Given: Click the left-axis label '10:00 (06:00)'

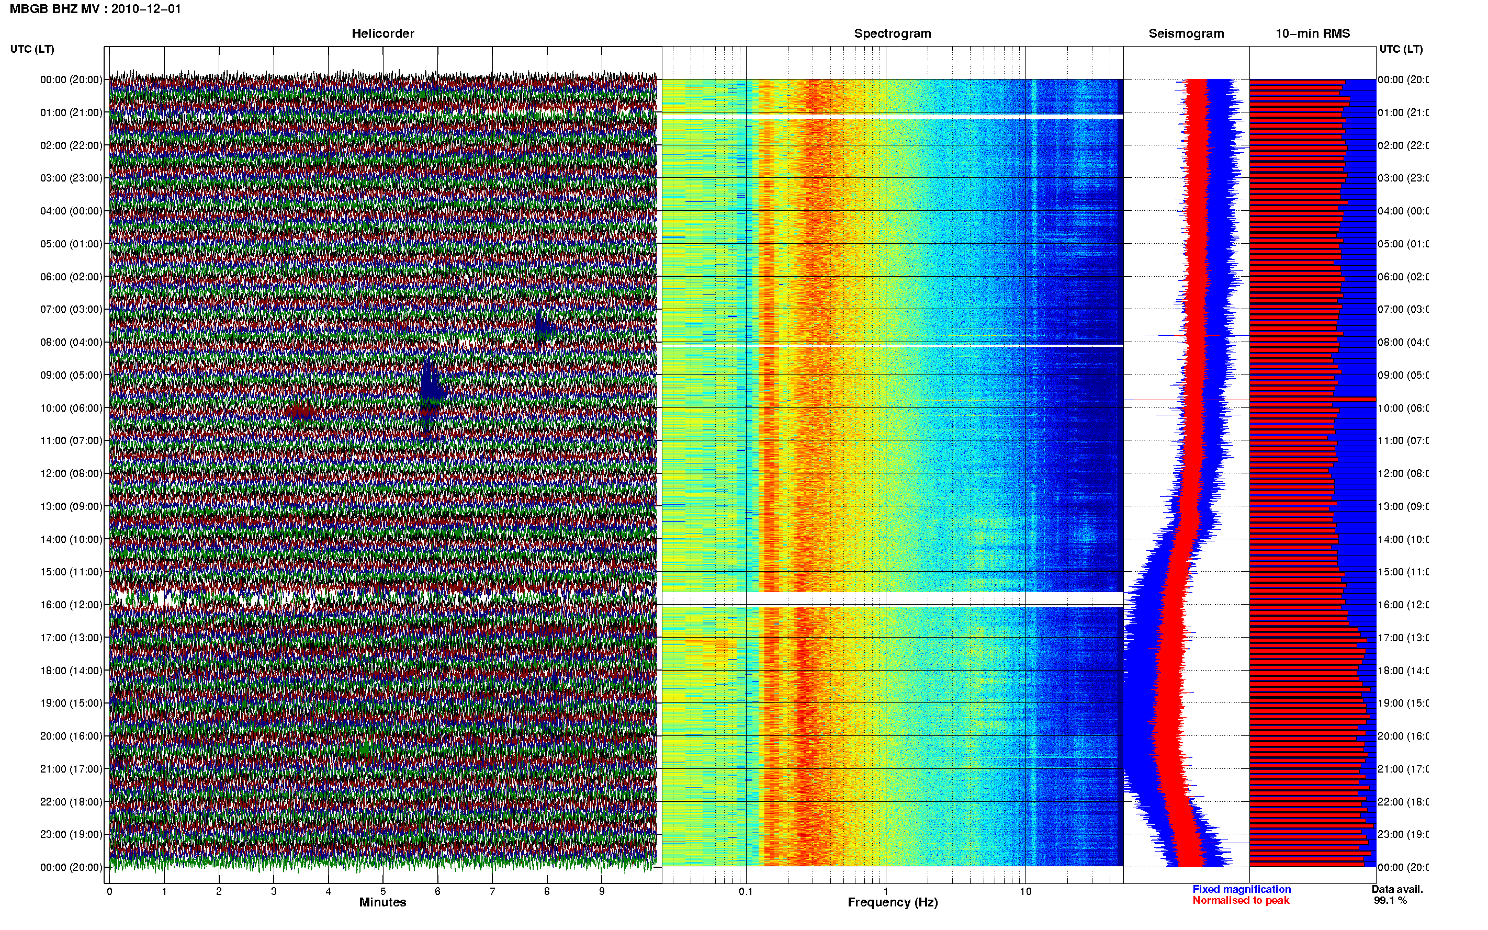Looking at the screenshot, I should (x=71, y=408).
